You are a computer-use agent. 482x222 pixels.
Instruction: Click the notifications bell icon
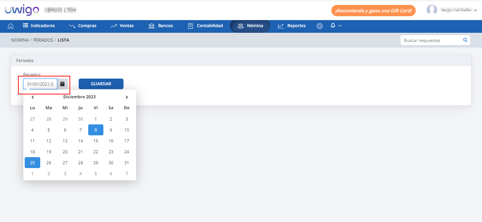tap(333, 26)
